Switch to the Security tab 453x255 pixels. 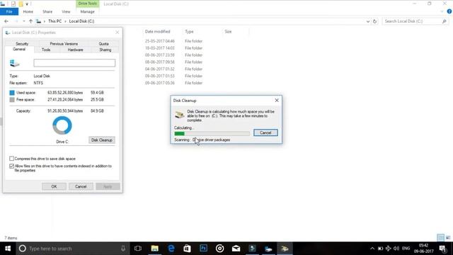click(22, 44)
